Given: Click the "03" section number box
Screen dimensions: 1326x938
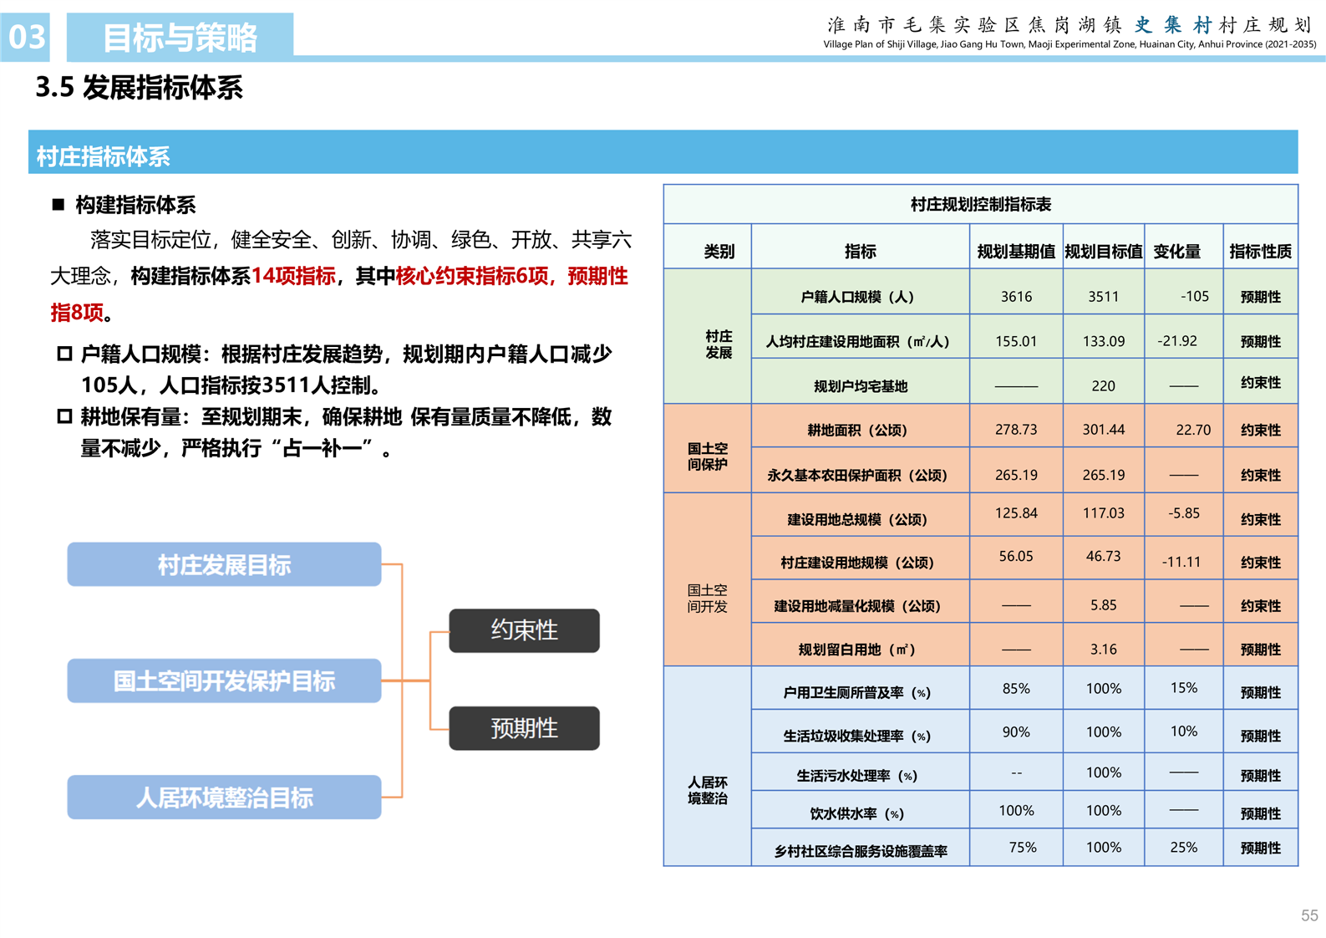Looking at the screenshot, I should [26, 37].
